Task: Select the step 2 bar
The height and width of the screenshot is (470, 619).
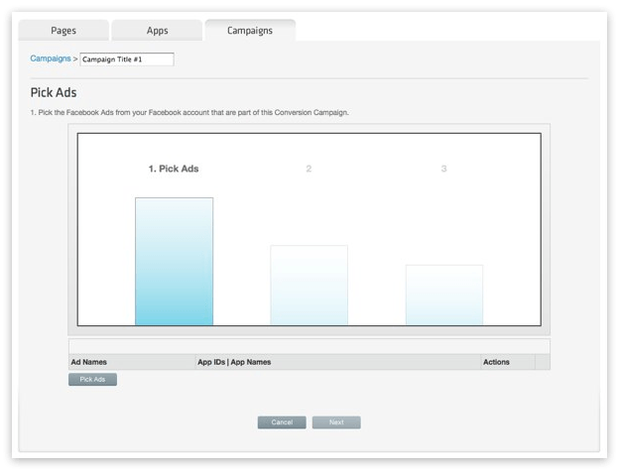Action: coord(309,285)
